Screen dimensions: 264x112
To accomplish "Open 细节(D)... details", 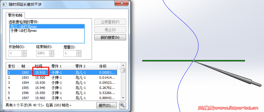I will [107, 105].
